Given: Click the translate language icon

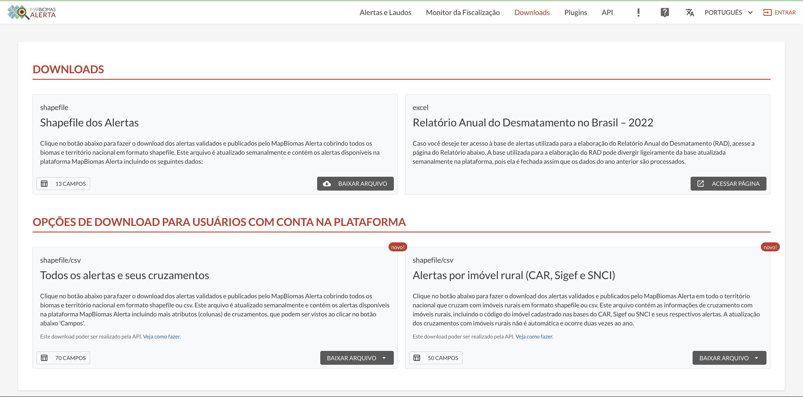Looking at the screenshot, I should click(x=690, y=12).
